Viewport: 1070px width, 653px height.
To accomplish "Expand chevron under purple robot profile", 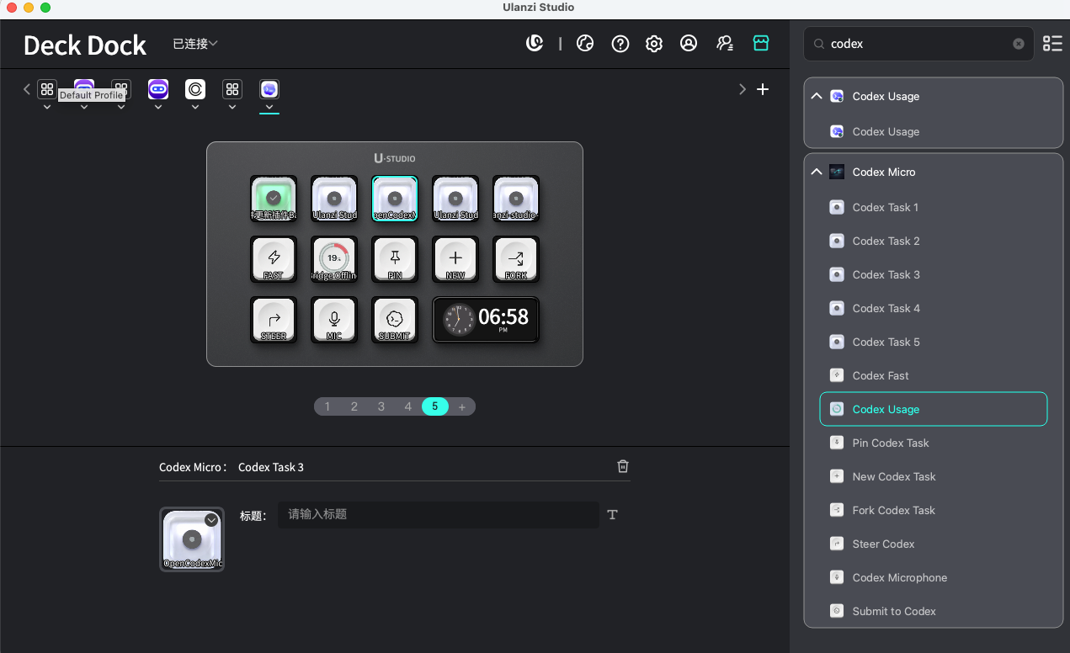I will pyautogui.click(x=158, y=107).
